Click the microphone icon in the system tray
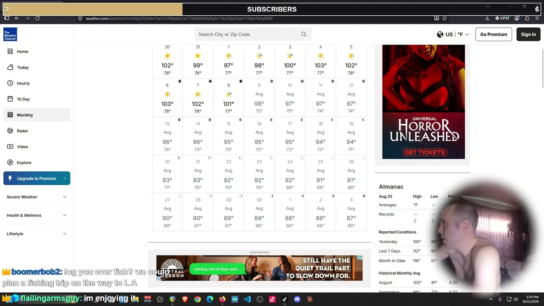This screenshot has height=306, width=544. pyautogui.click(x=500, y=299)
